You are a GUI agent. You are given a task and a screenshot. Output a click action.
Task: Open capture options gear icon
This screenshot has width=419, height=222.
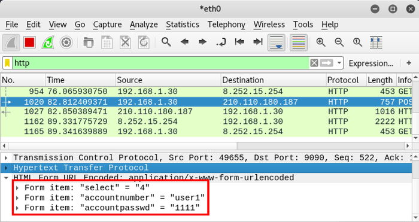tap(66, 42)
